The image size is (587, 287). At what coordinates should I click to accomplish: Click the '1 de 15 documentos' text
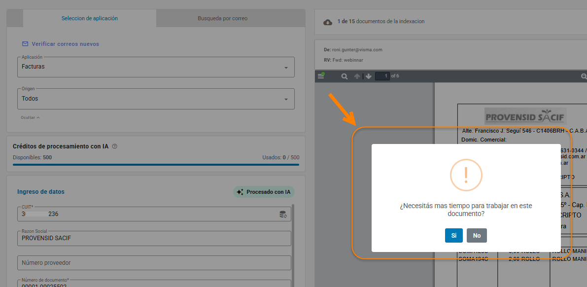click(x=380, y=22)
